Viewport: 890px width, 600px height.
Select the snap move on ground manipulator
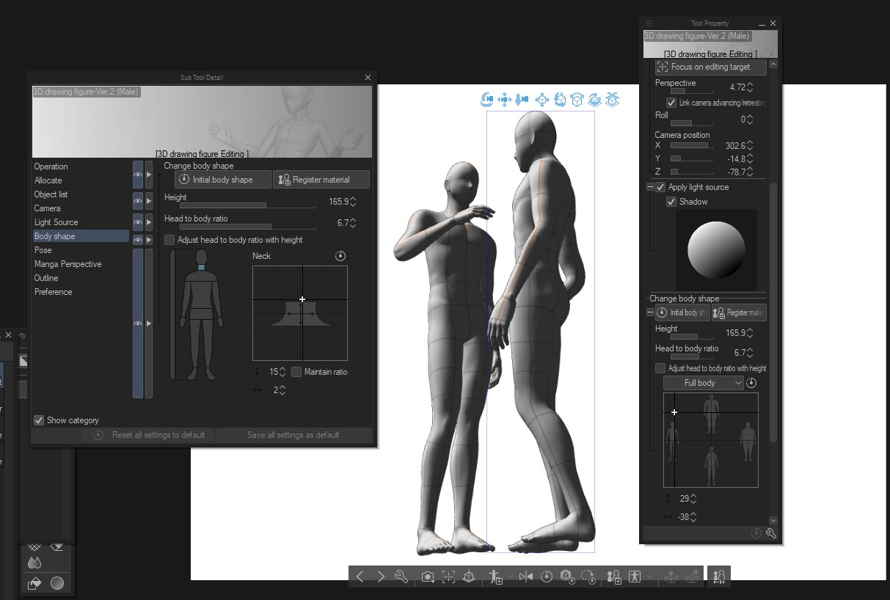click(613, 99)
